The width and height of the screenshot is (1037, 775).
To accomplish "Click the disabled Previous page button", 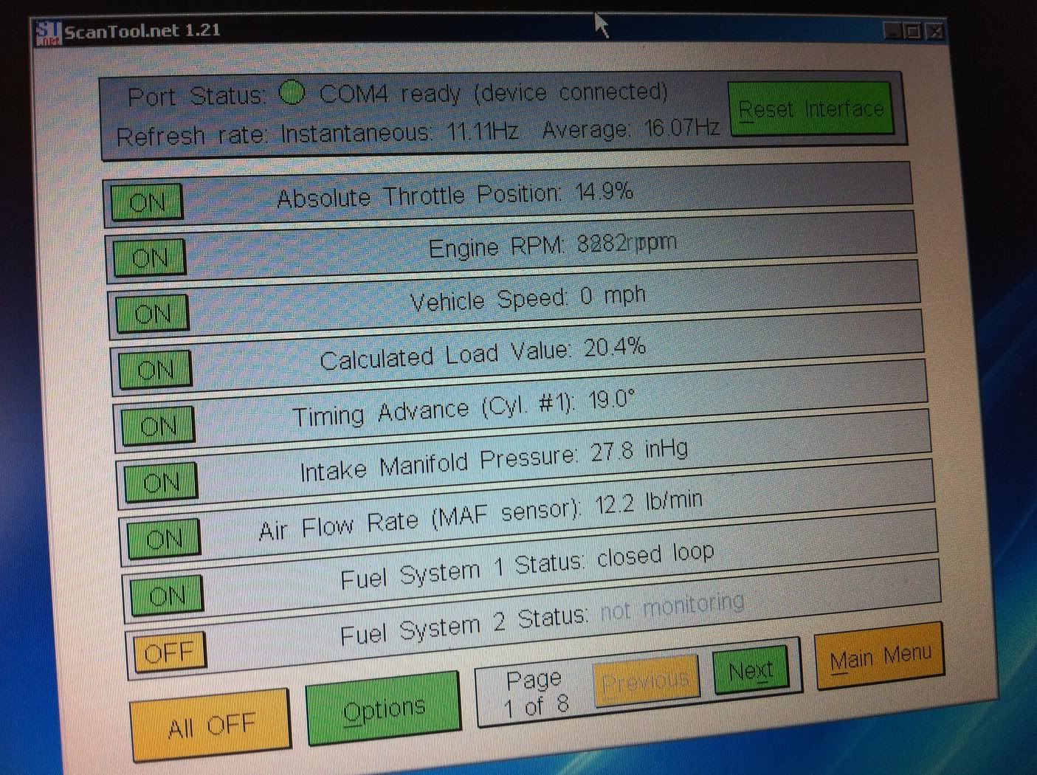I will click(647, 680).
